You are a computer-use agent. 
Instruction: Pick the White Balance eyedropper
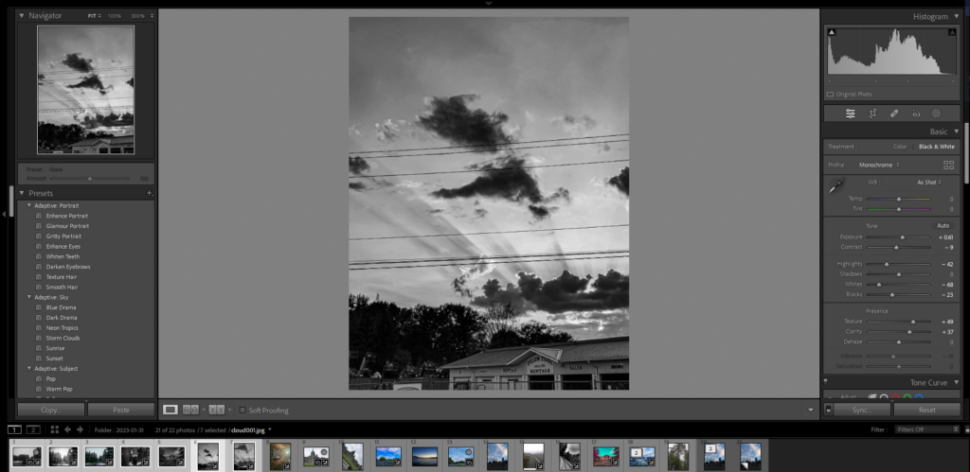coord(836,187)
